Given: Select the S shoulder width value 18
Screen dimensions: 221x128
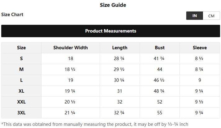Looking at the screenshot, I should pyautogui.click(x=70, y=59).
